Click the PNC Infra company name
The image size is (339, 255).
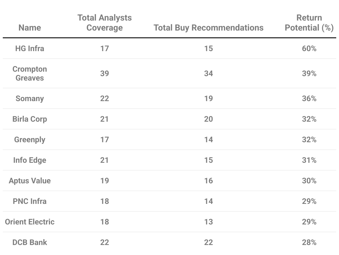(x=30, y=201)
